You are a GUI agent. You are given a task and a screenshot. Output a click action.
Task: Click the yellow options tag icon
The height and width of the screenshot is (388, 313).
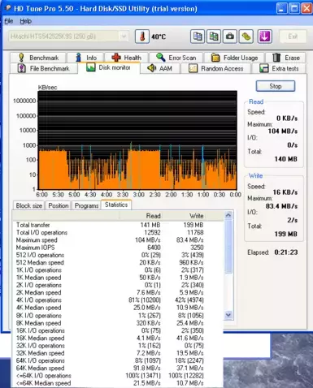246,37
